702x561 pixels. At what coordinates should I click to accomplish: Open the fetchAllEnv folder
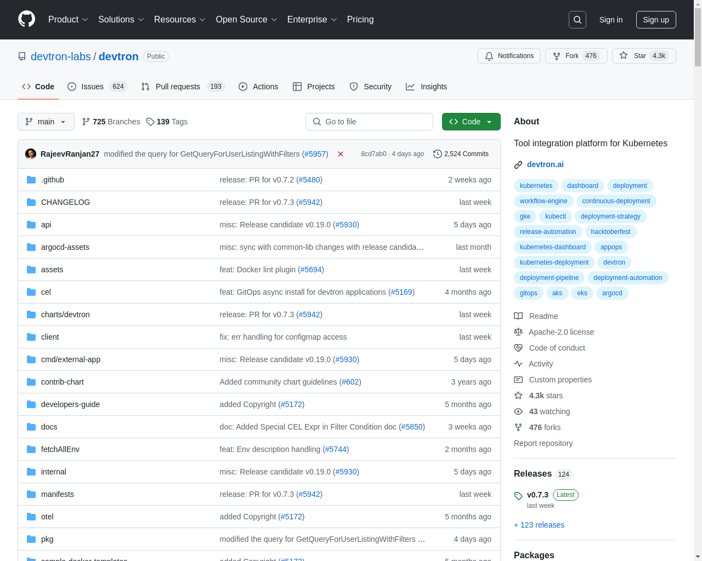(x=60, y=449)
